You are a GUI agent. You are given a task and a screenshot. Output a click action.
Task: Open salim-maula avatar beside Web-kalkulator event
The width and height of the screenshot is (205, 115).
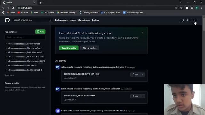click(58, 89)
